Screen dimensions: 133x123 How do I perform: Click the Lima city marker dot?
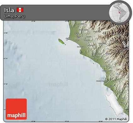click(78, 38)
